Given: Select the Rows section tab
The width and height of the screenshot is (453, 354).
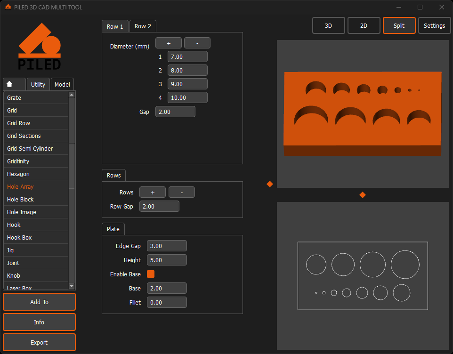Looking at the screenshot, I should click(x=114, y=175).
